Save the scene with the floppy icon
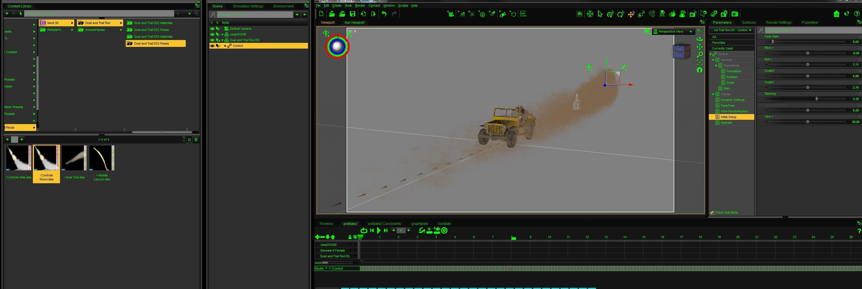Screen dimensions: 862x289 (352, 14)
